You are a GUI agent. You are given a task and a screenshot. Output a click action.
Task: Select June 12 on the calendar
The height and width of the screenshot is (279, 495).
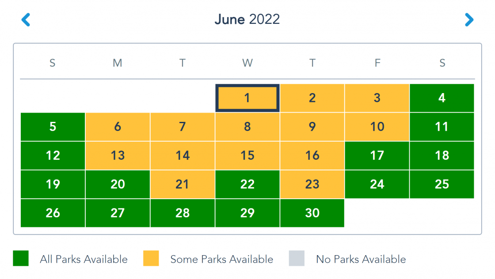click(x=53, y=155)
